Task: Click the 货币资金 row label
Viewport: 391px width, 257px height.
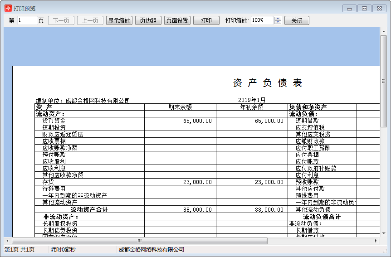Action: [54, 121]
